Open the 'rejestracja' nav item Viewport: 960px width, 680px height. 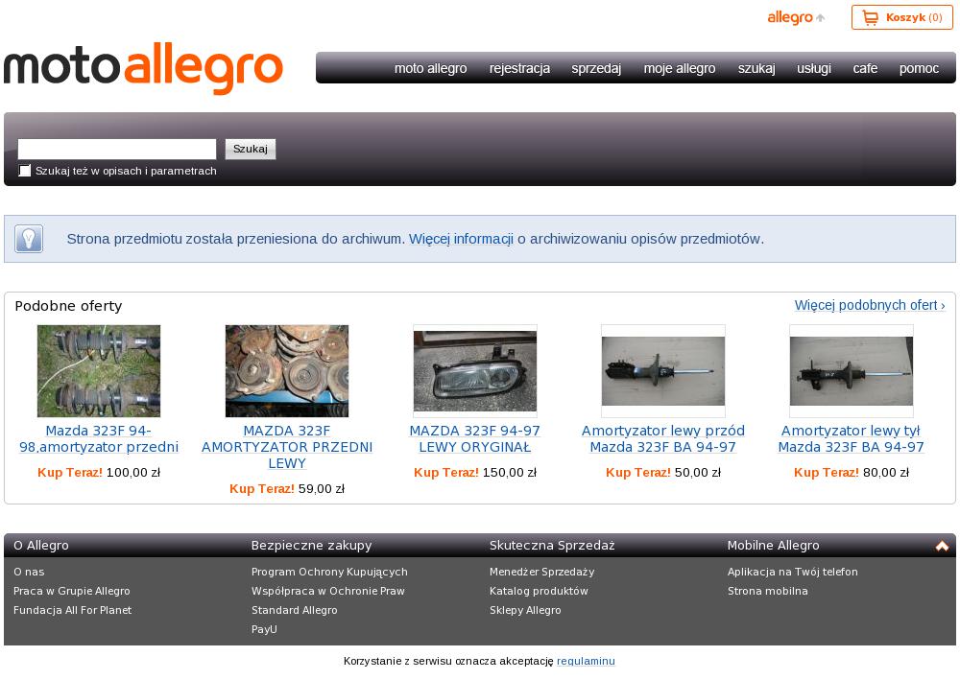[519, 68]
